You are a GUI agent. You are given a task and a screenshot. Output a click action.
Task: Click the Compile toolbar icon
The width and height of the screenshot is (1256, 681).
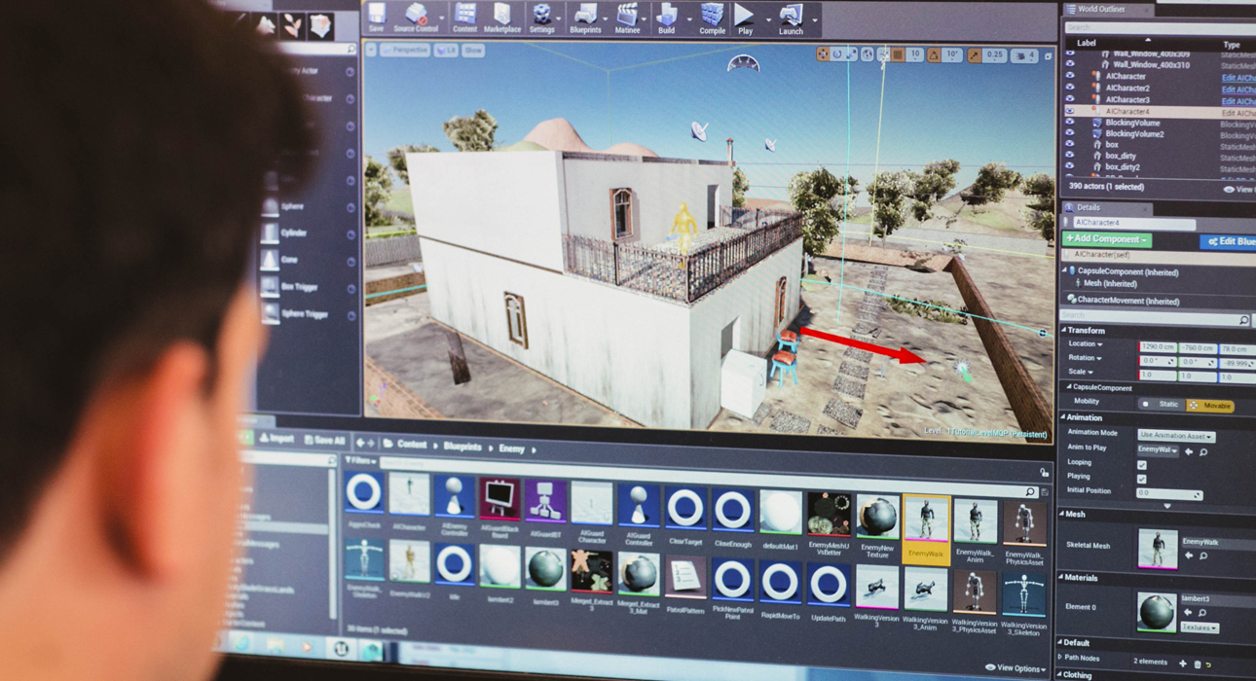(712, 18)
